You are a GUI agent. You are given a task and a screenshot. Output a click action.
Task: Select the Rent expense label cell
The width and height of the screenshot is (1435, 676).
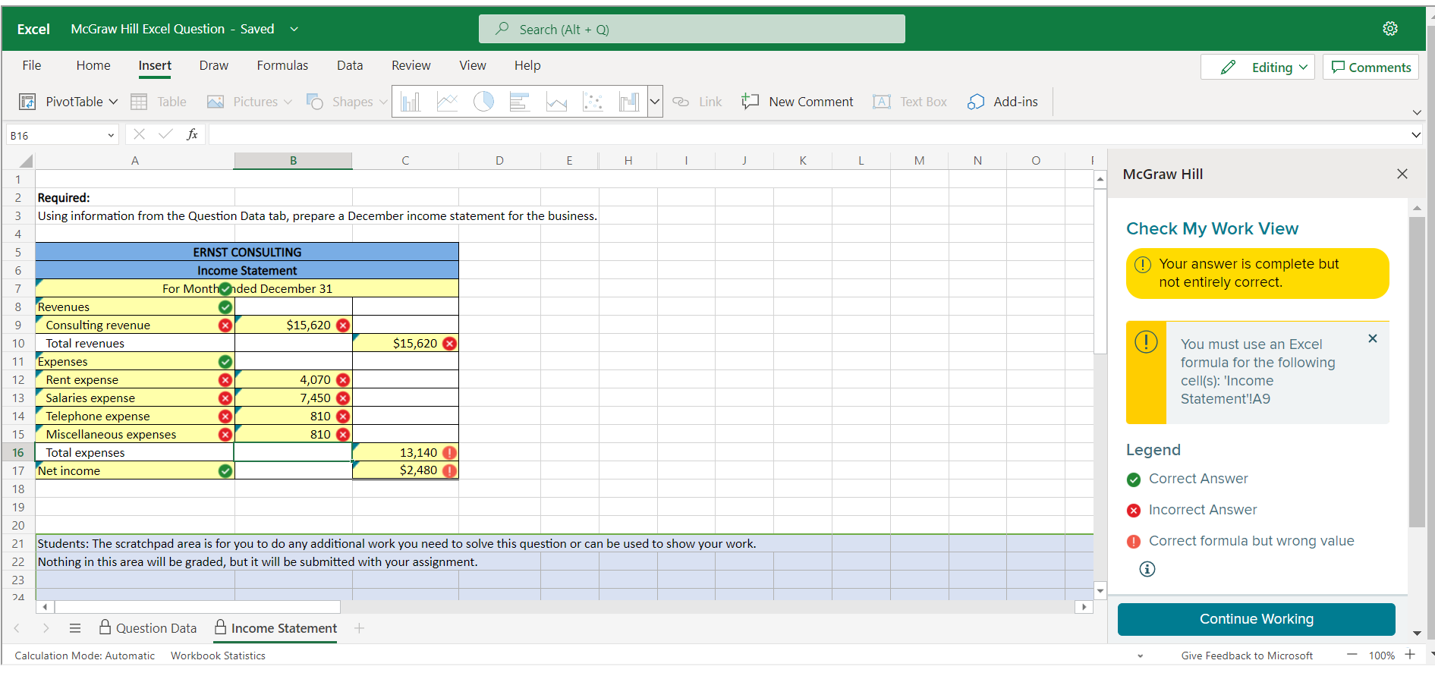[x=135, y=379]
